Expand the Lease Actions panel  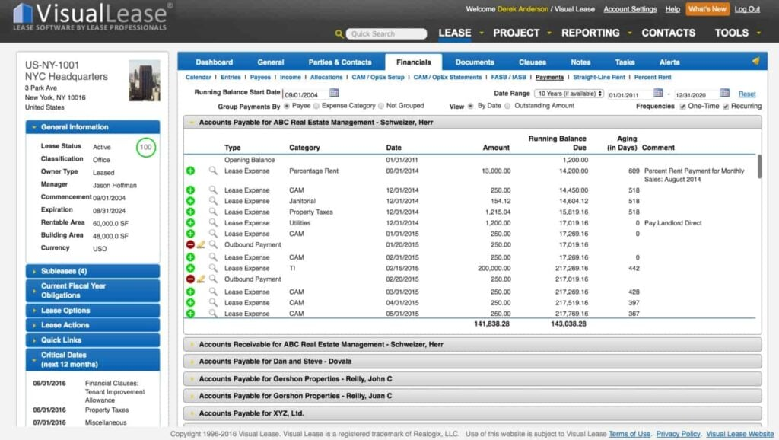93,325
